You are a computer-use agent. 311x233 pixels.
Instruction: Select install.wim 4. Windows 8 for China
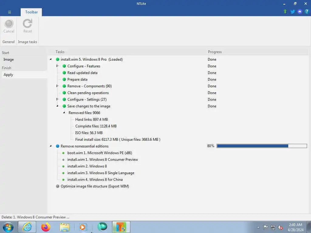(x=95, y=180)
